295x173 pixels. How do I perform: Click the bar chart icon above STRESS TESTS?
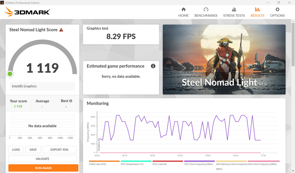click(x=234, y=9)
